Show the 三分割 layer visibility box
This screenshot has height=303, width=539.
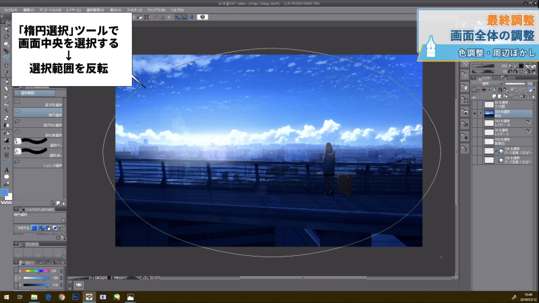(x=474, y=104)
